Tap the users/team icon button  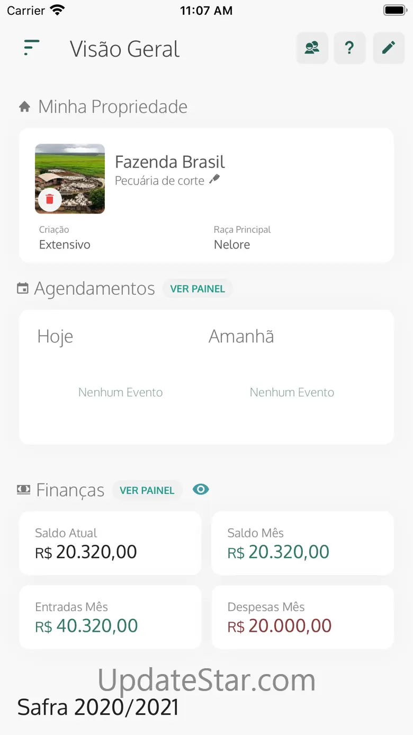[312, 48]
